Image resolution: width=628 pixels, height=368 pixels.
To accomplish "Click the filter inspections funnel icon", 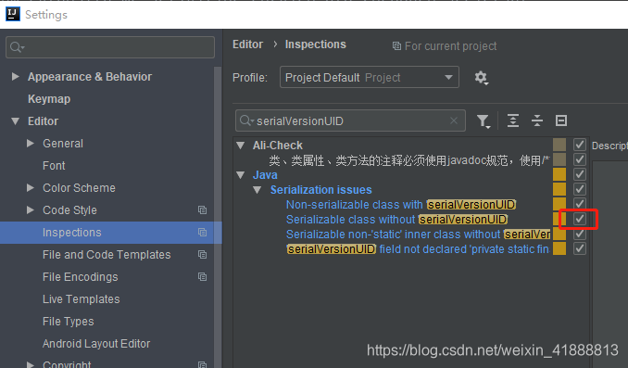I will coord(484,121).
